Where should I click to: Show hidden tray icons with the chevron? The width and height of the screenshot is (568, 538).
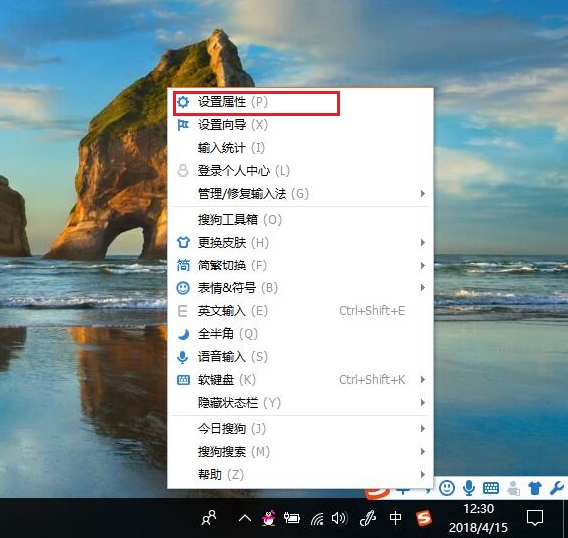coord(245,518)
